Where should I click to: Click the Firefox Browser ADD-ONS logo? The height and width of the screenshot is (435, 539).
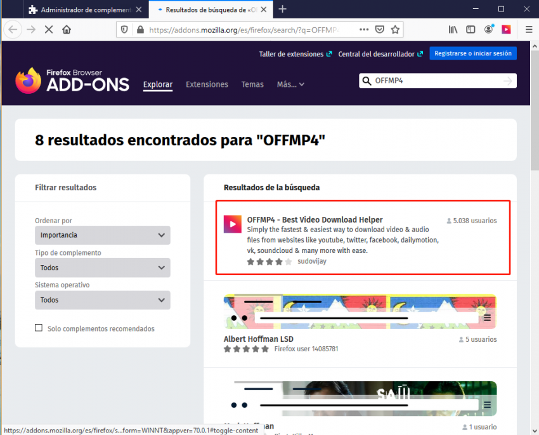point(72,81)
